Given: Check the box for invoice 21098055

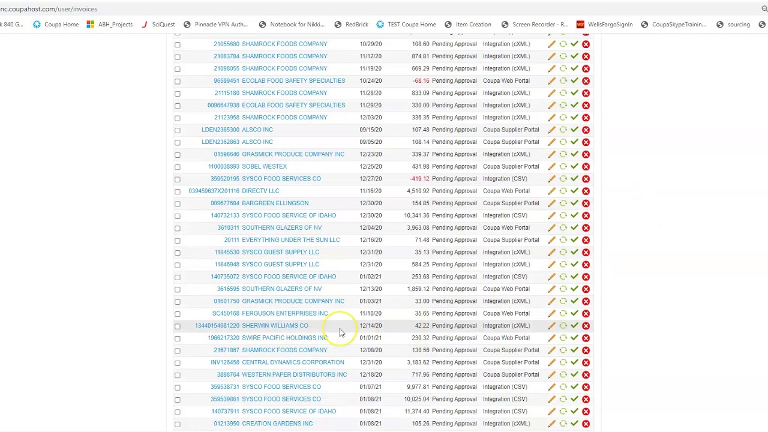Looking at the screenshot, I should pos(177,69).
